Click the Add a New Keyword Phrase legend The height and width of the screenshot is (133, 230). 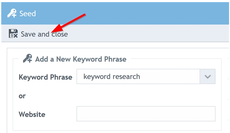tap(81, 59)
